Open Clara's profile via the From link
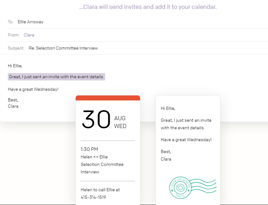268x205 pixels. tap(29, 35)
